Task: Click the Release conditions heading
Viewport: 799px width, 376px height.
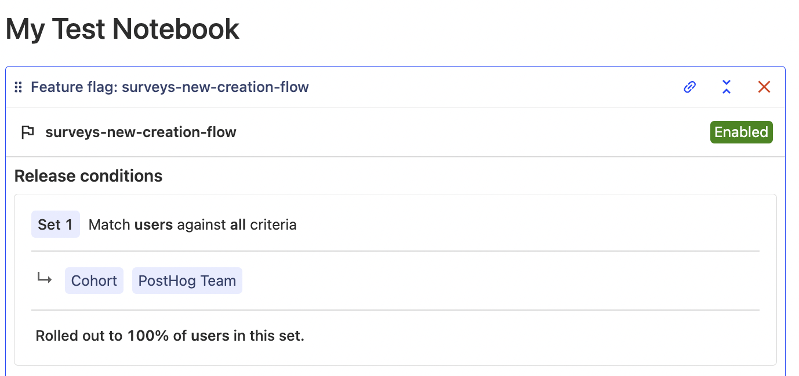Action: click(x=88, y=176)
